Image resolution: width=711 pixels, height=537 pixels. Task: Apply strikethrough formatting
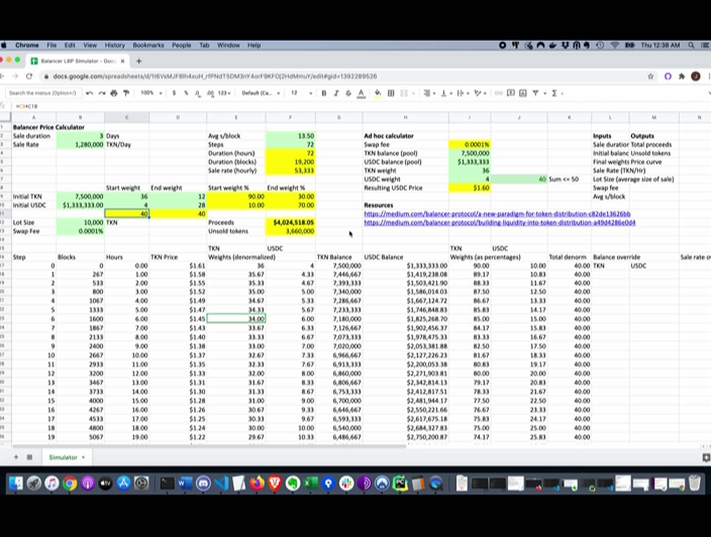pyautogui.click(x=348, y=93)
